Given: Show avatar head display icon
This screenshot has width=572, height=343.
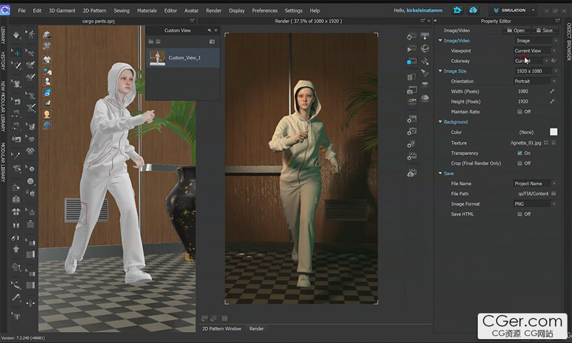Looking at the screenshot, I should point(47,114).
